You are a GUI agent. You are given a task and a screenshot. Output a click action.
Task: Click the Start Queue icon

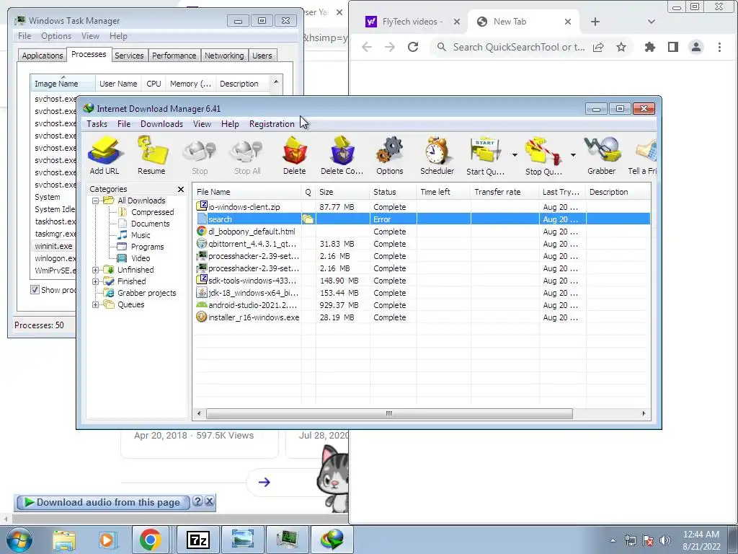pos(485,156)
